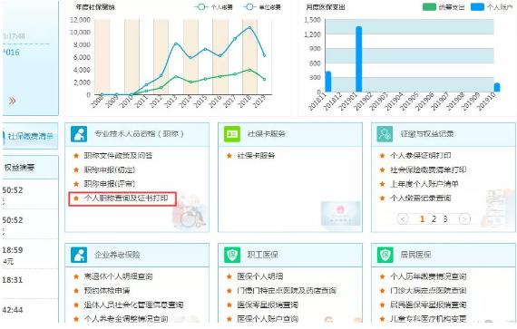Toggle the 统筹支出 green legend item
Screen dimensions: 517x329
tap(444, 7)
